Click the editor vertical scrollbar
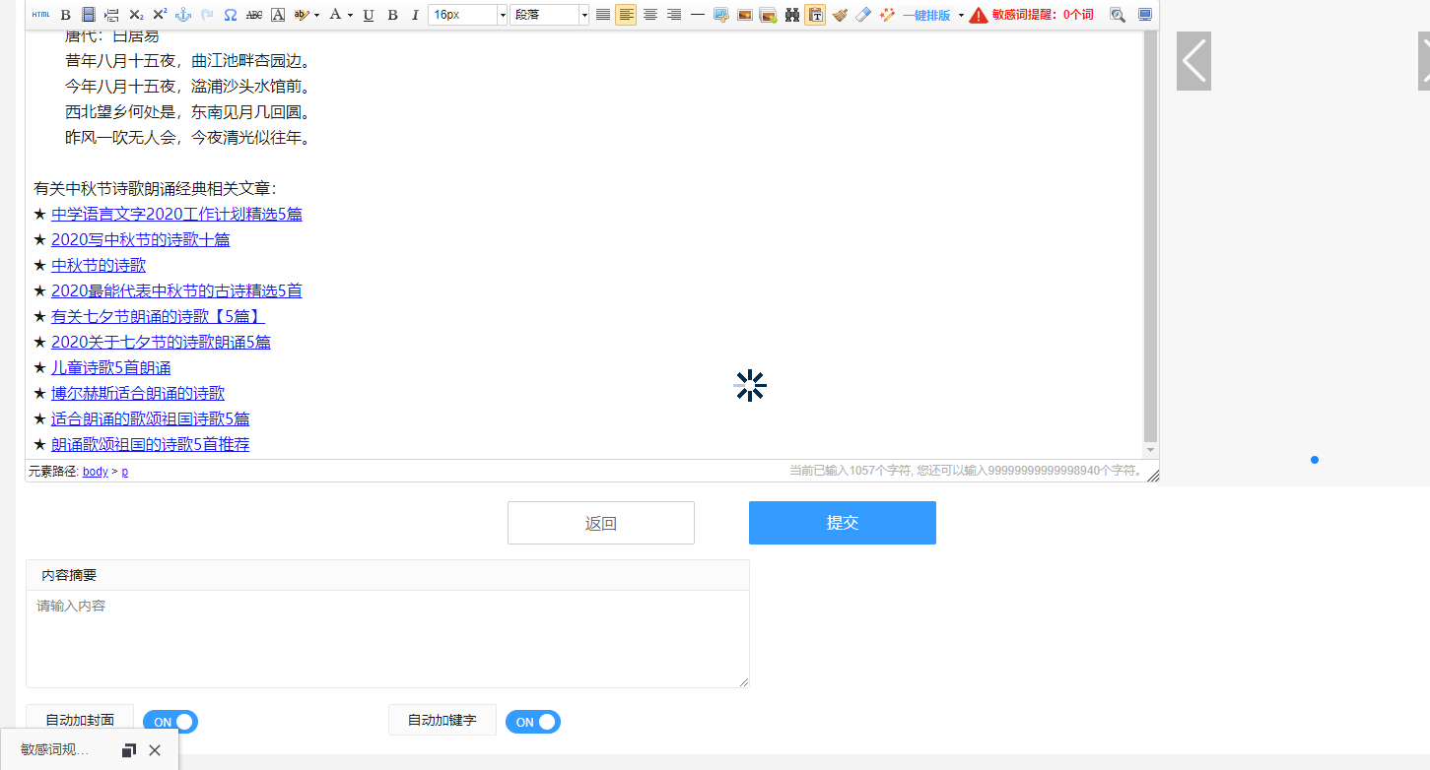The image size is (1430, 770). (x=1150, y=236)
